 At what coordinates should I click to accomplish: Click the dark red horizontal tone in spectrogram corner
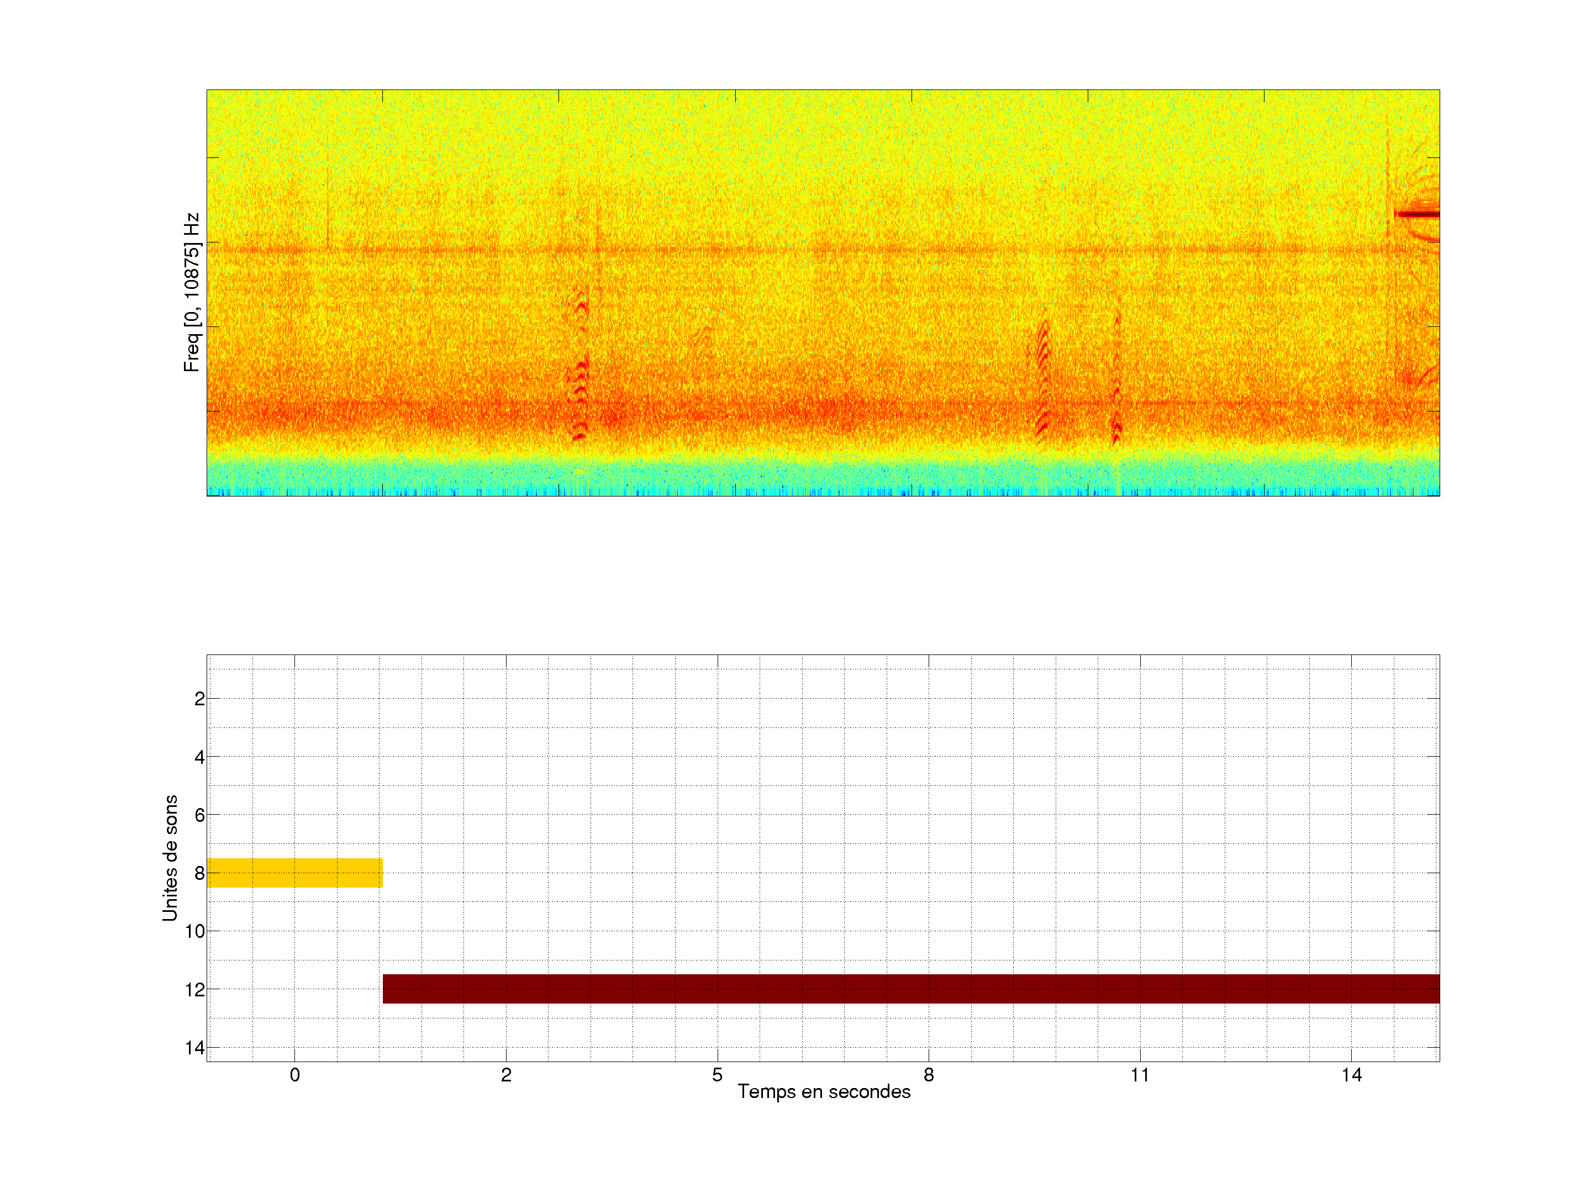click(x=1418, y=214)
